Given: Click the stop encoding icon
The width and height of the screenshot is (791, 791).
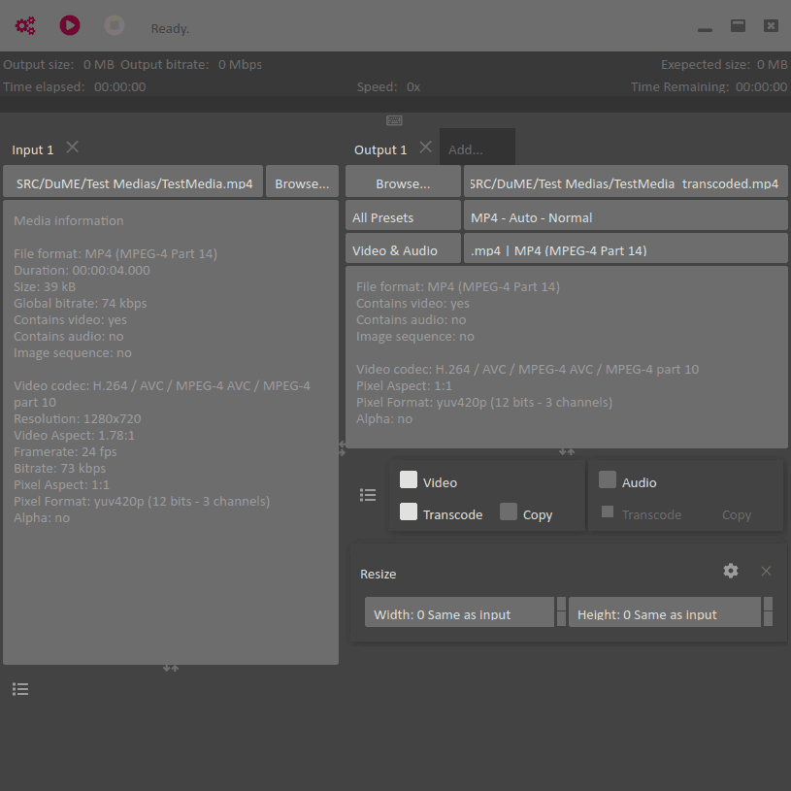Looking at the screenshot, I should click(115, 26).
